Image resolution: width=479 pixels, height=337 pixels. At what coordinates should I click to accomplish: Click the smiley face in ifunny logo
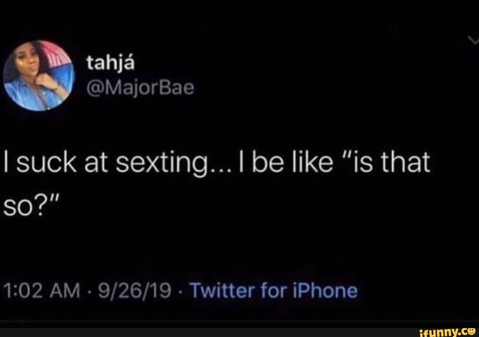[471, 330]
